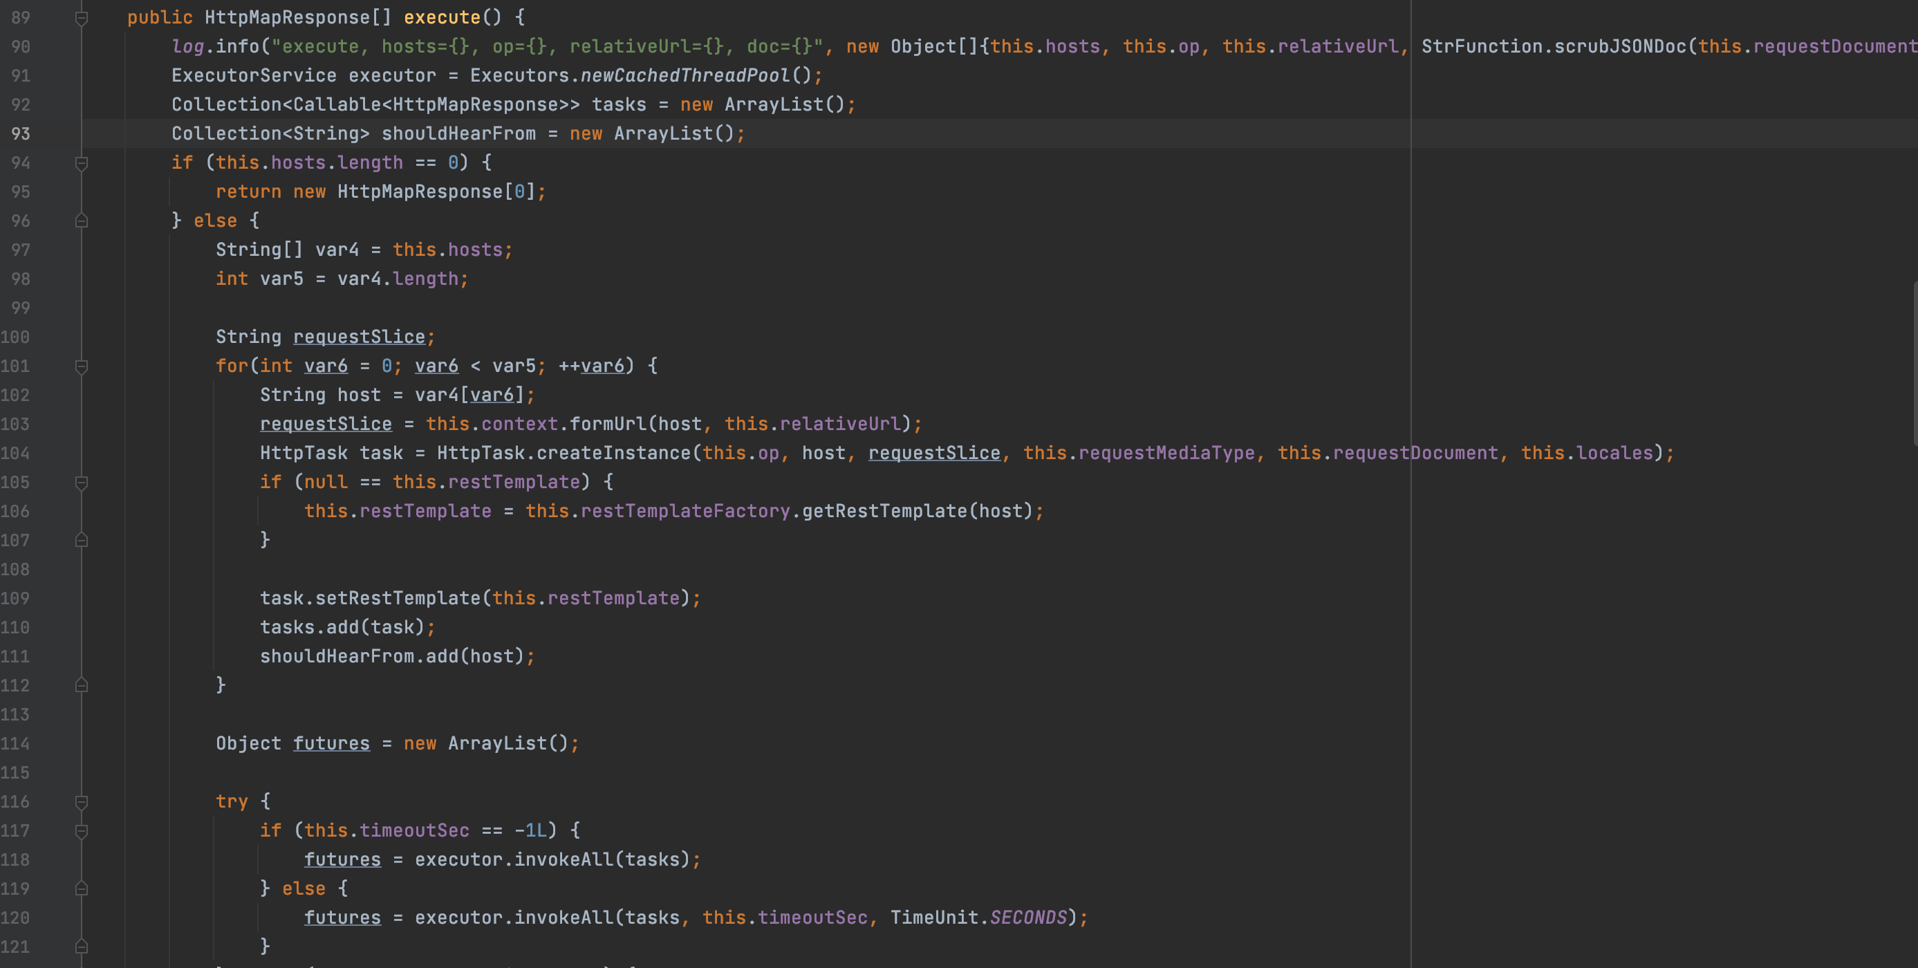Viewport: 1918px width, 968px height.
Task: Click the execute method name on line 89
Action: coord(443,18)
